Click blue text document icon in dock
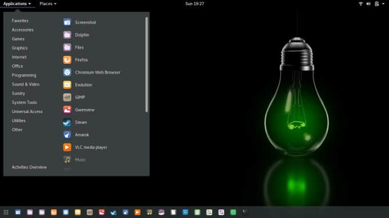The width and height of the screenshot is (389, 218). (x=185, y=212)
